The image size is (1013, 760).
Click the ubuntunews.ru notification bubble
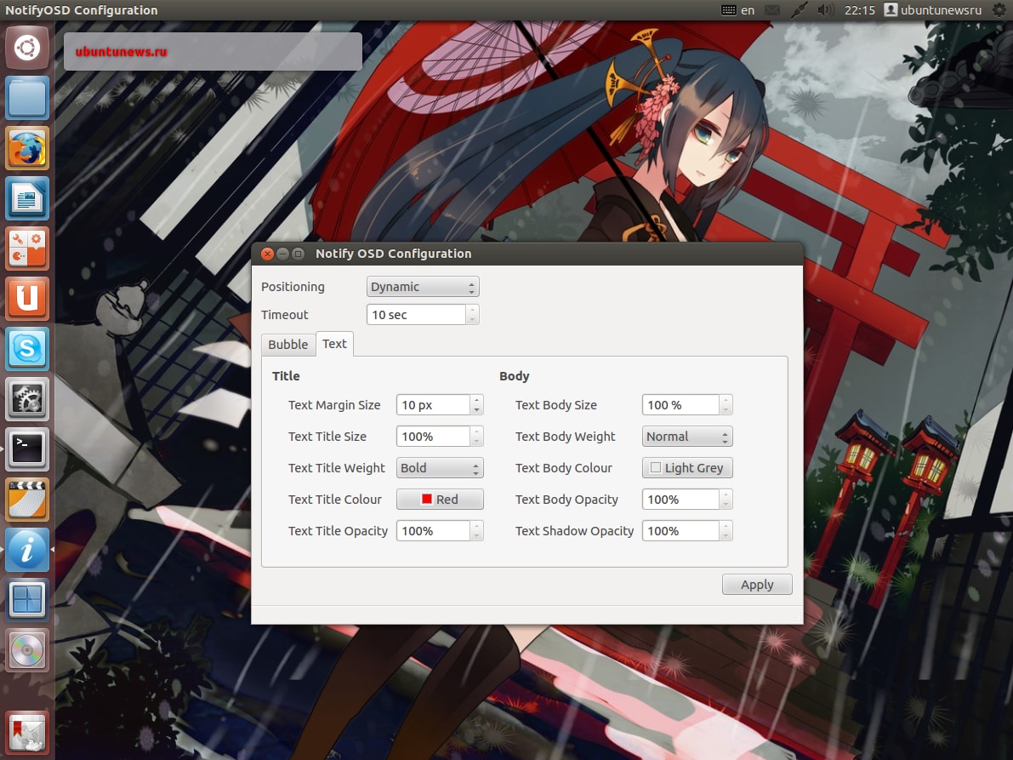213,52
